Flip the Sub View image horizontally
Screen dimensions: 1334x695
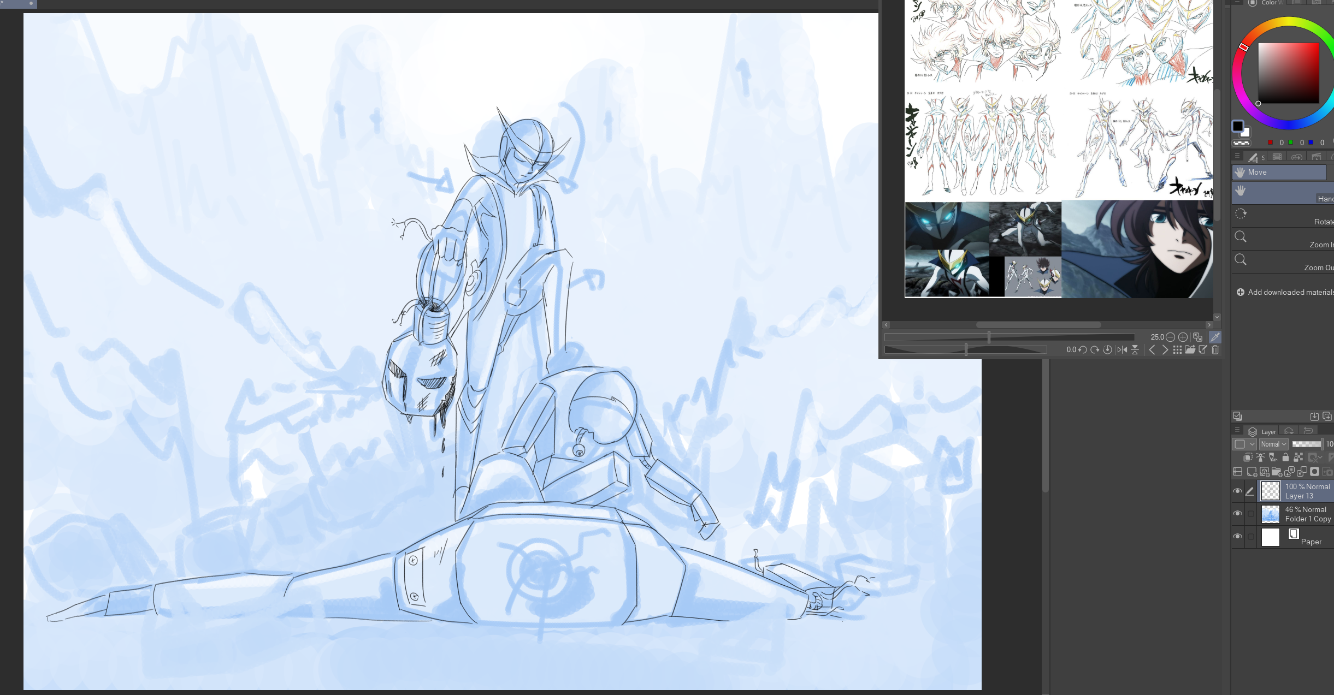(x=1122, y=350)
